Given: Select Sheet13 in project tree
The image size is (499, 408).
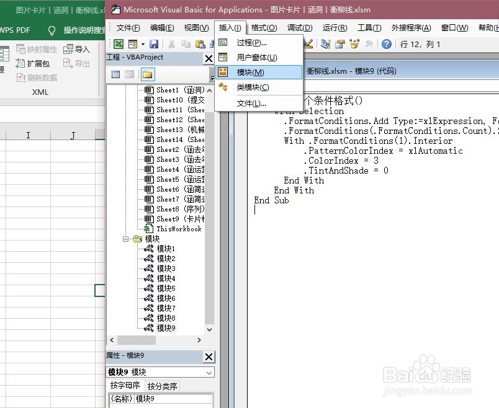Looking at the screenshot, I should tap(174, 130).
